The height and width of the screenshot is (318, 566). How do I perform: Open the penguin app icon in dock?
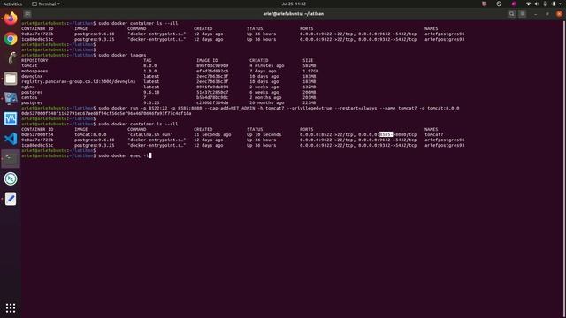tap(11, 58)
